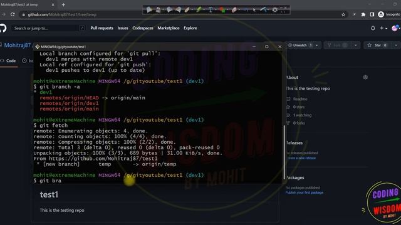The image size is (401, 225).
Task: Open Marketplace in GitHub header
Action: 169,28
